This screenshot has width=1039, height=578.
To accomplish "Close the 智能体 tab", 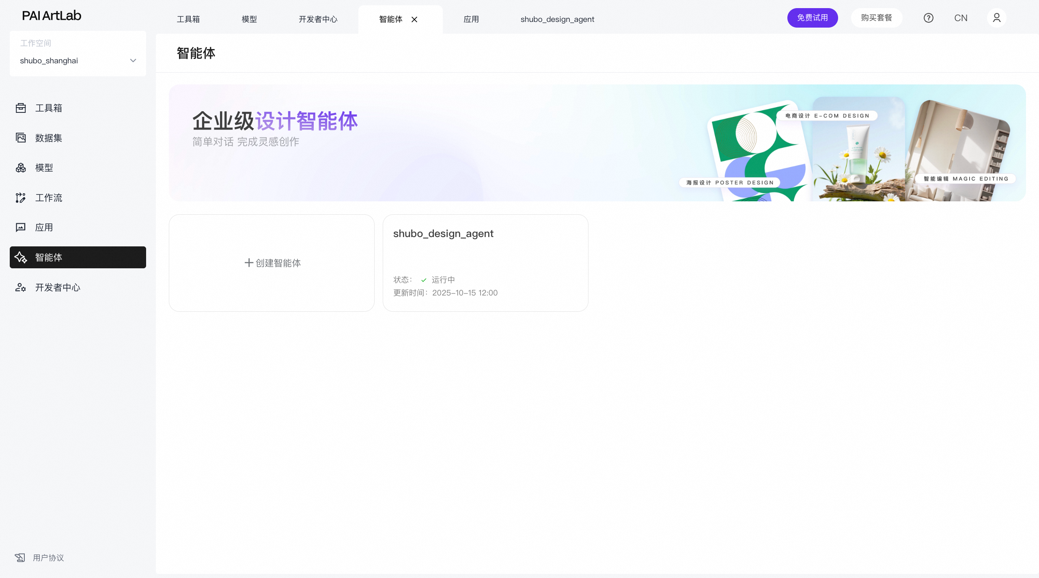I will coord(414,19).
